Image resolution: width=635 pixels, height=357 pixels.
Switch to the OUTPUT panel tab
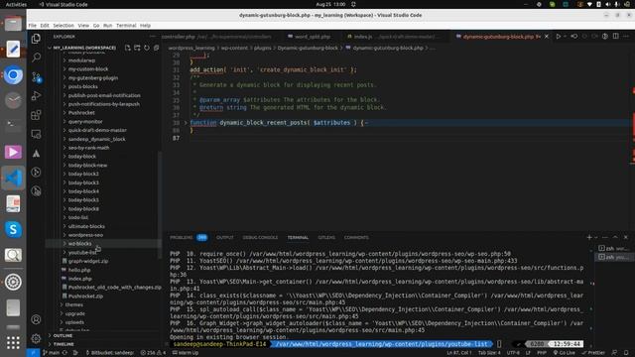pos(225,238)
